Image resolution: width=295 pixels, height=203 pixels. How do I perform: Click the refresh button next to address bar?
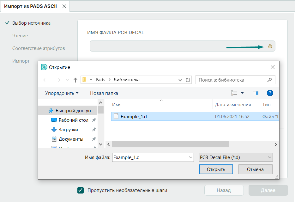click(188, 80)
